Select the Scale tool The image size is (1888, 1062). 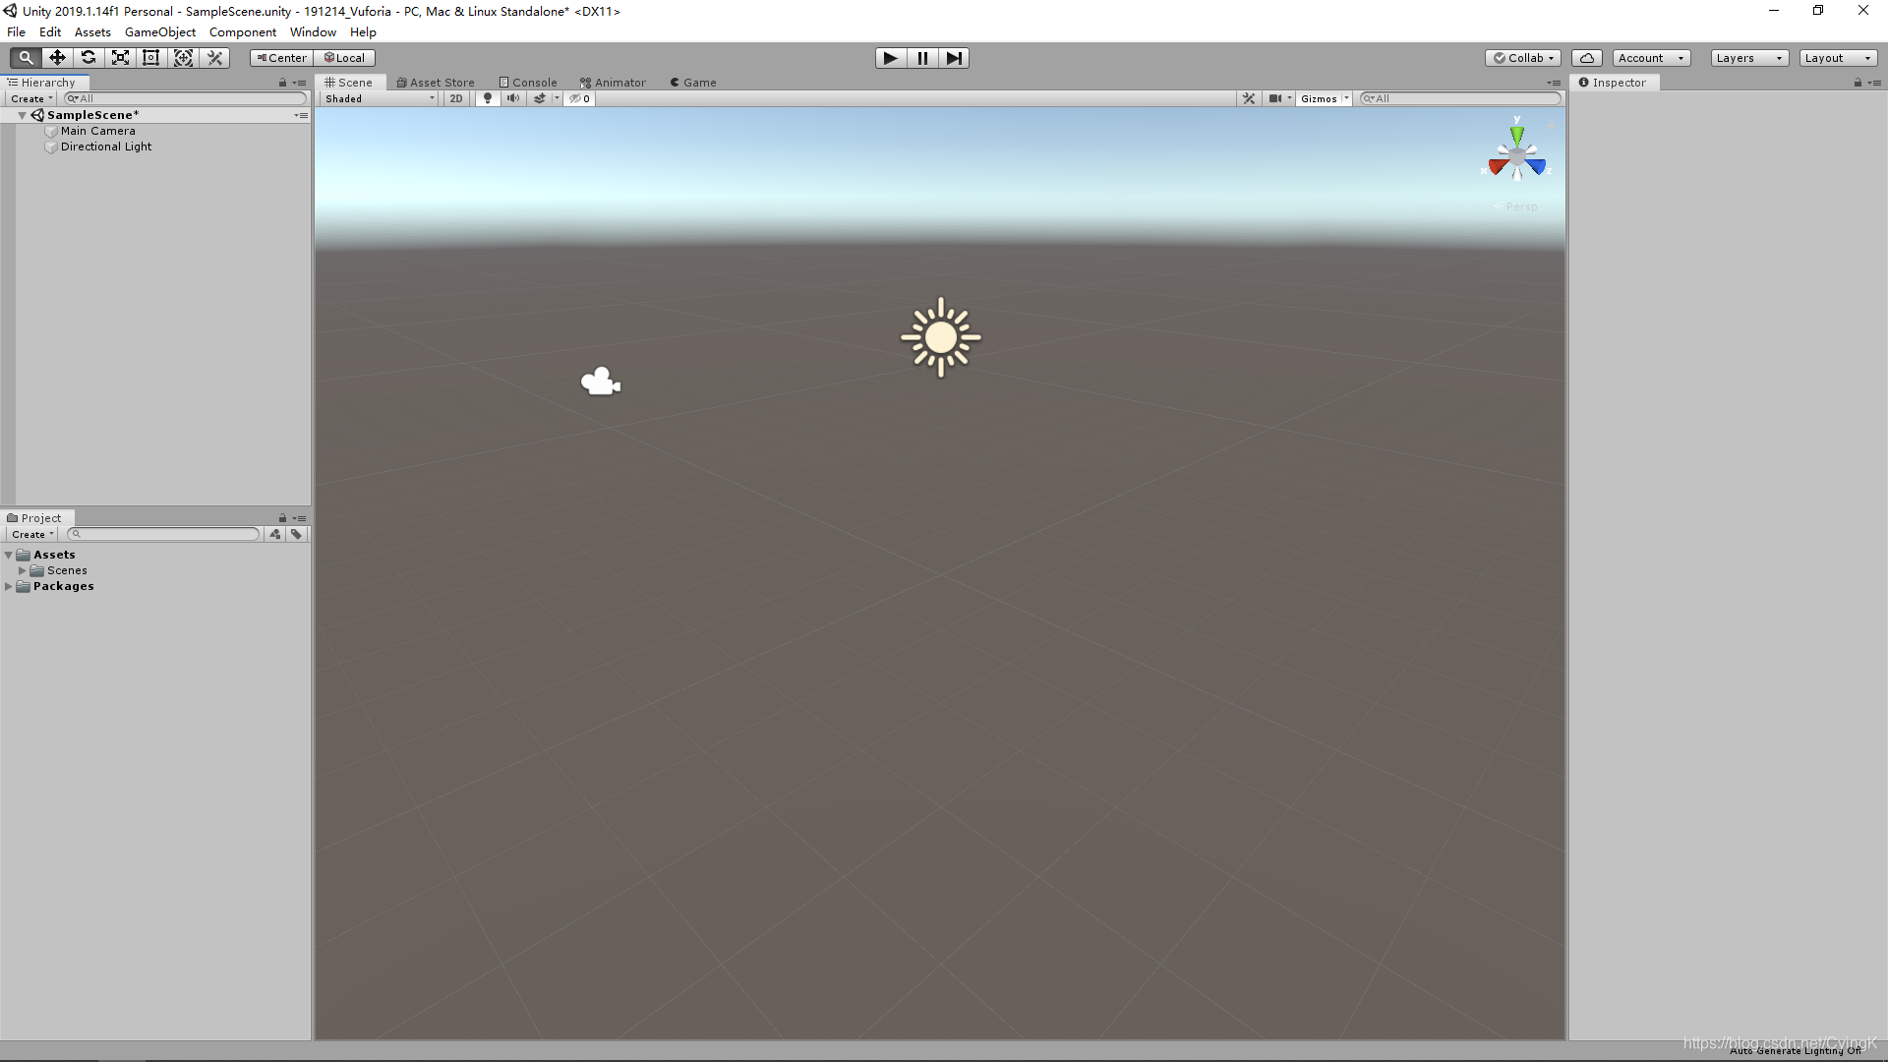pos(120,58)
